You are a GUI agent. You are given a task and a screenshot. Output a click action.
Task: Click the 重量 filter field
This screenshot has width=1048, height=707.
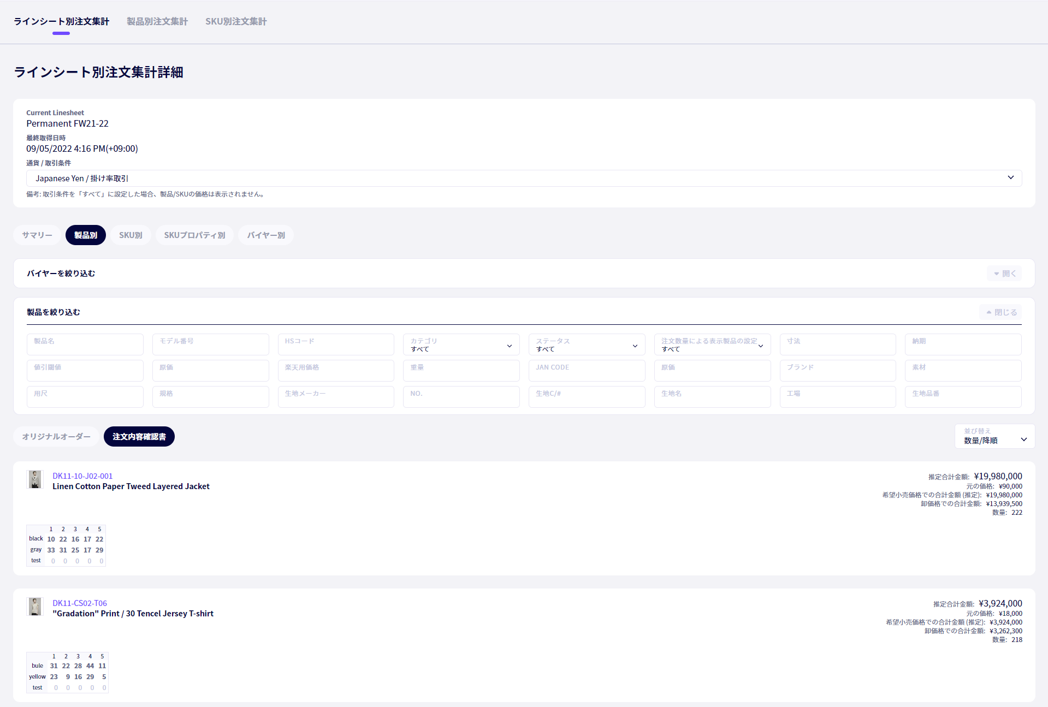[x=461, y=371]
